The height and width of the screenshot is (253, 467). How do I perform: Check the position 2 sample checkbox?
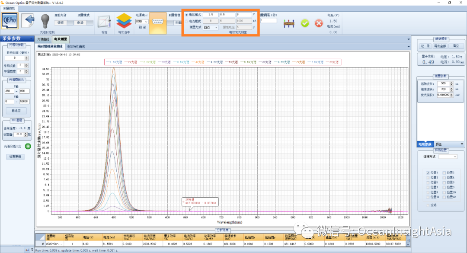[x=444, y=173]
